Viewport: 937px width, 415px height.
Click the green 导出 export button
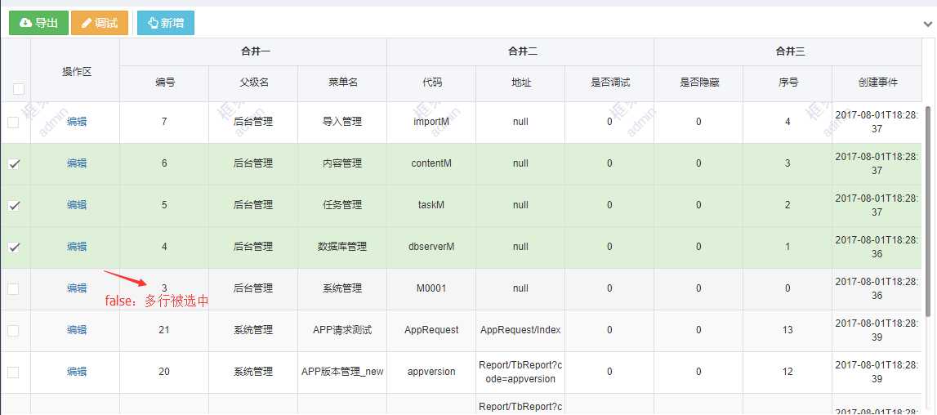(39, 24)
